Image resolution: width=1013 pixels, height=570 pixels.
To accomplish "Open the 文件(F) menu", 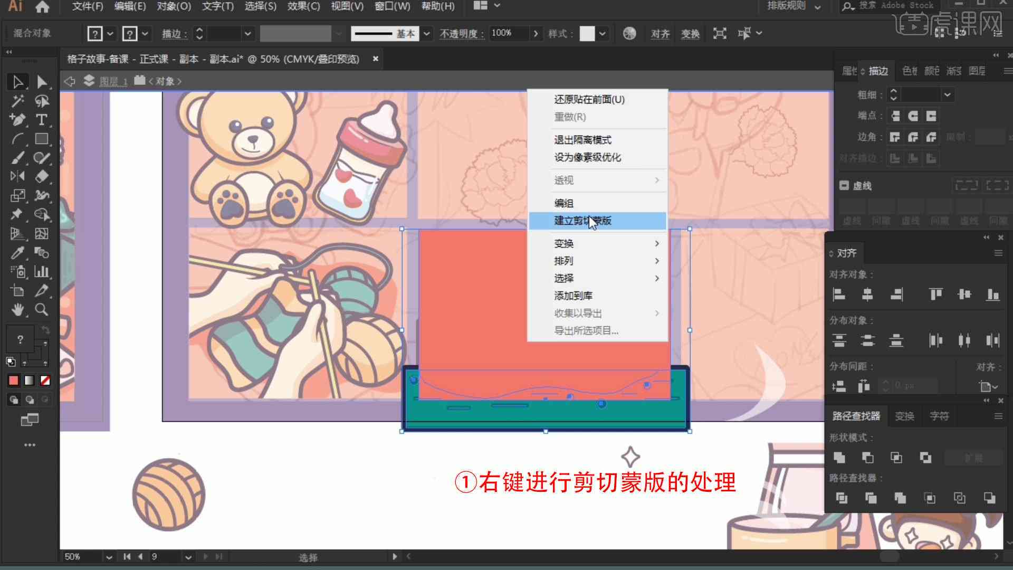I will (88, 6).
